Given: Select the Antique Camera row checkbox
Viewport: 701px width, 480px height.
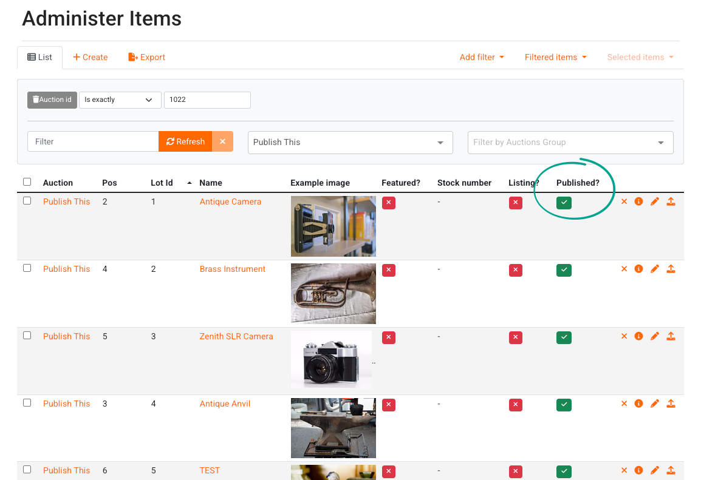Looking at the screenshot, I should click(x=27, y=201).
